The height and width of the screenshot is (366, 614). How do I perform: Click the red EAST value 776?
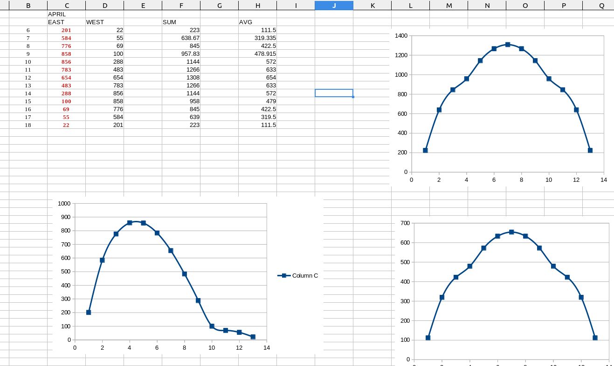(x=67, y=46)
